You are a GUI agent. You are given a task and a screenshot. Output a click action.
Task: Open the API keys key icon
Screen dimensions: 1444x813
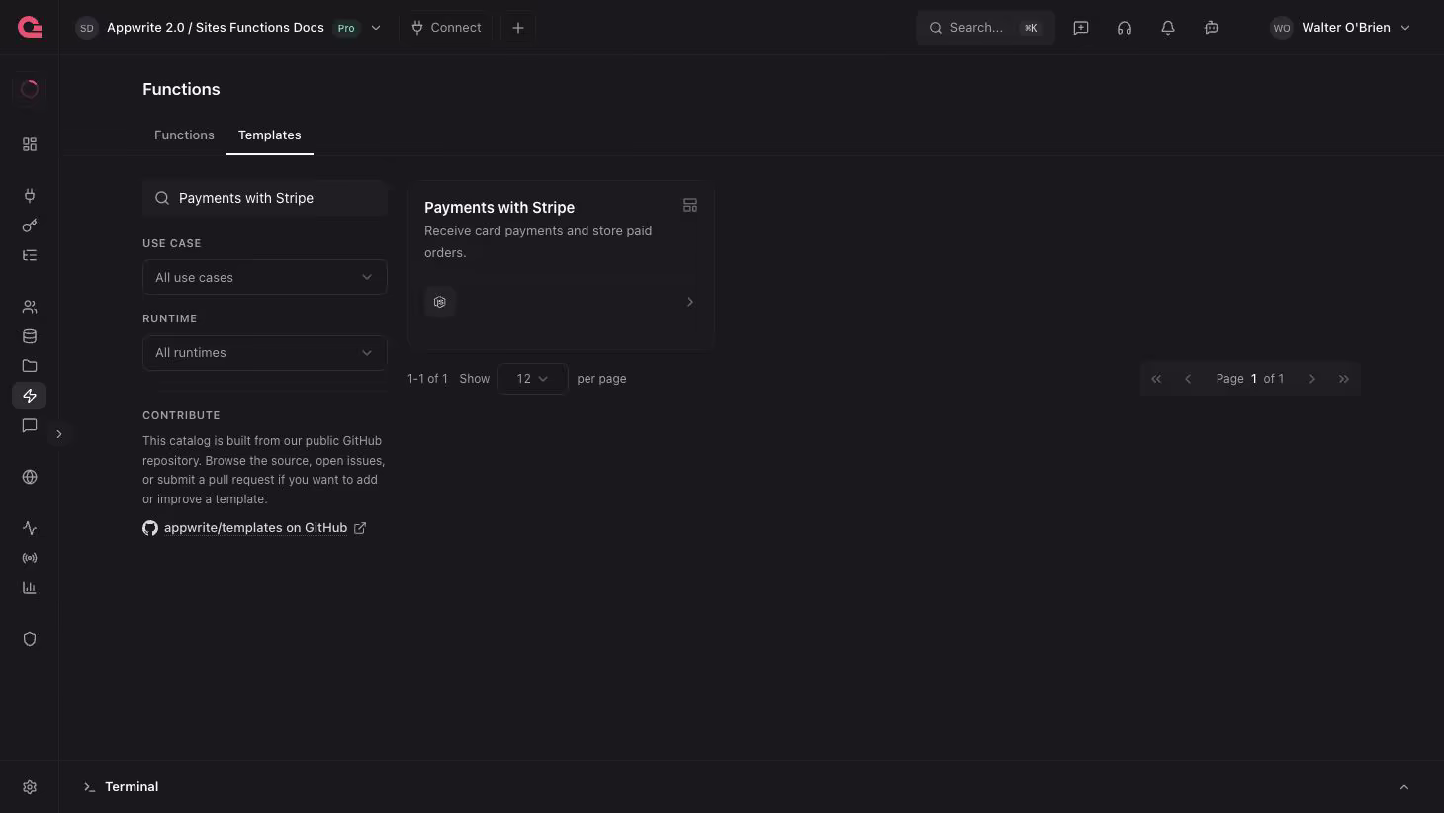pos(30,226)
